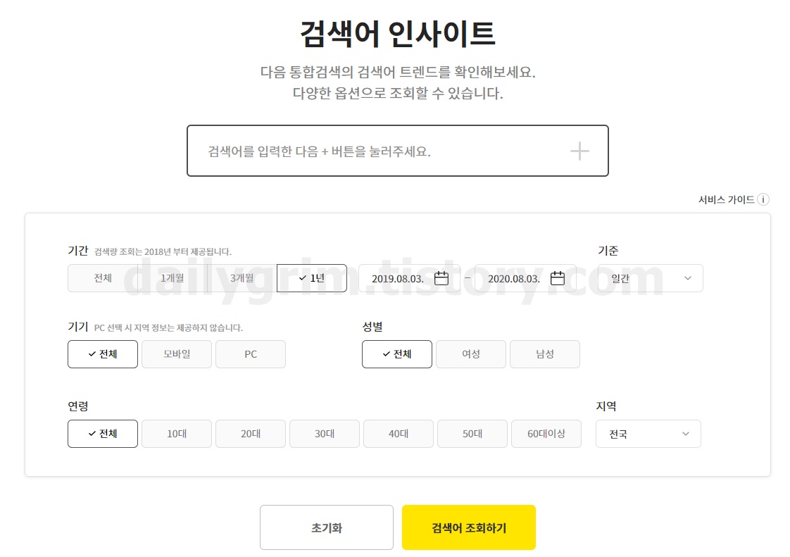Image resolution: width=790 pixels, height=557 pixels.
Task: Open the 서비스 가이드 link
Action: pos(726,200)
